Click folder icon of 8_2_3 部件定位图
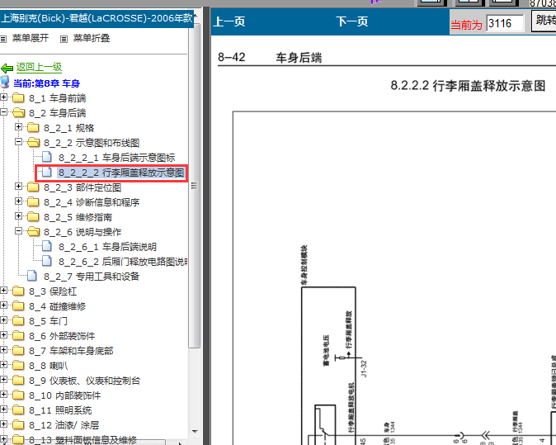This screenshot has height=445, width=556. [33, 187]
